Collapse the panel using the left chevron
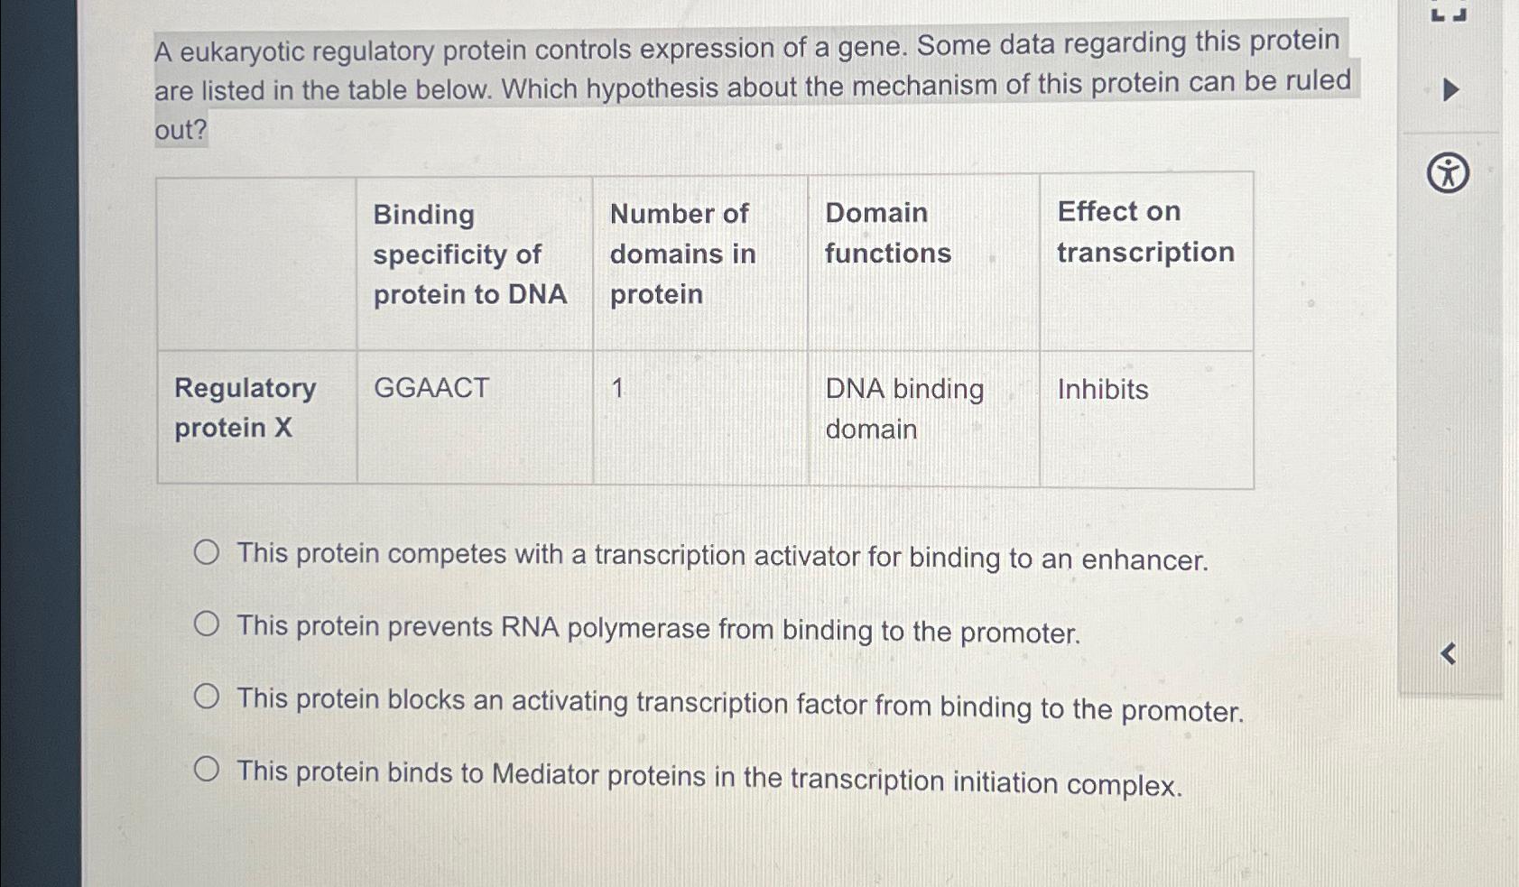 pos(1450,654)
